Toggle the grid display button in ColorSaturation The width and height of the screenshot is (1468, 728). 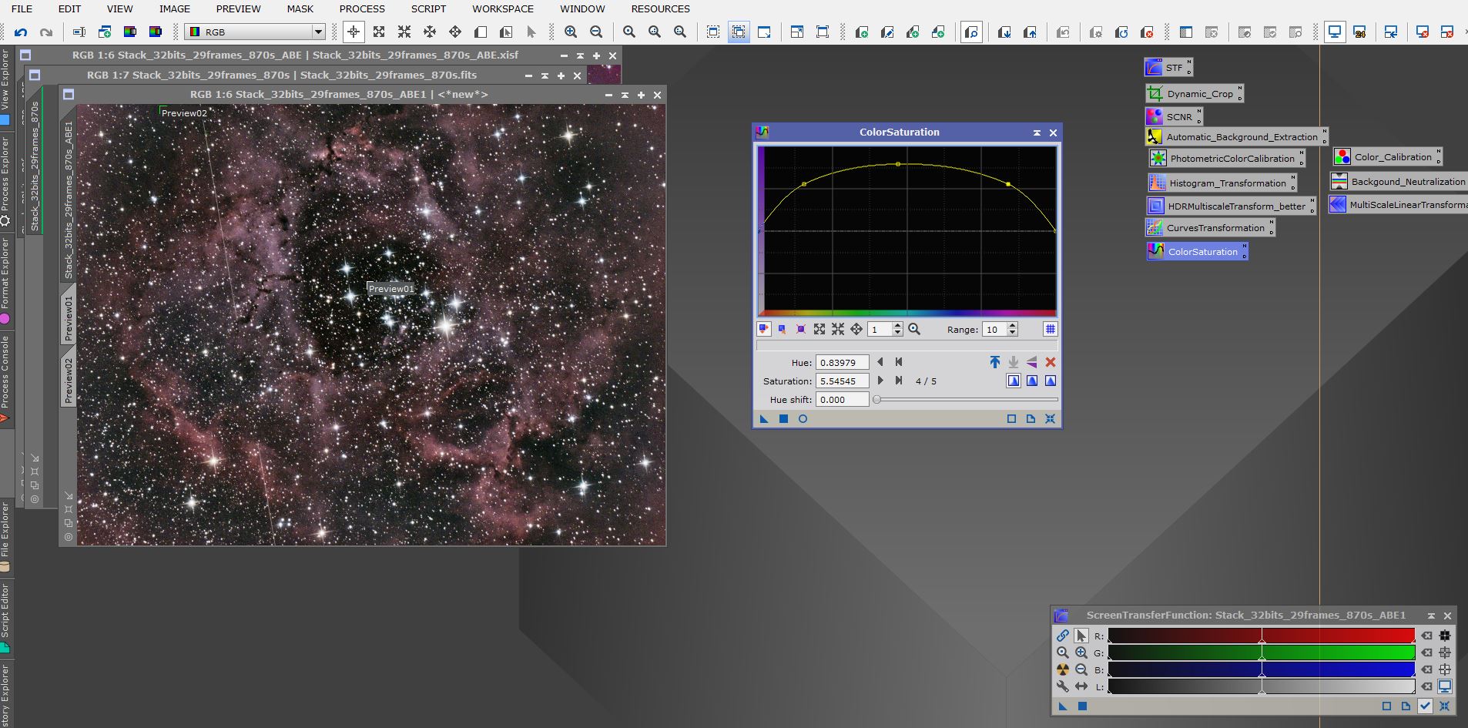(x=1050, y=329)
